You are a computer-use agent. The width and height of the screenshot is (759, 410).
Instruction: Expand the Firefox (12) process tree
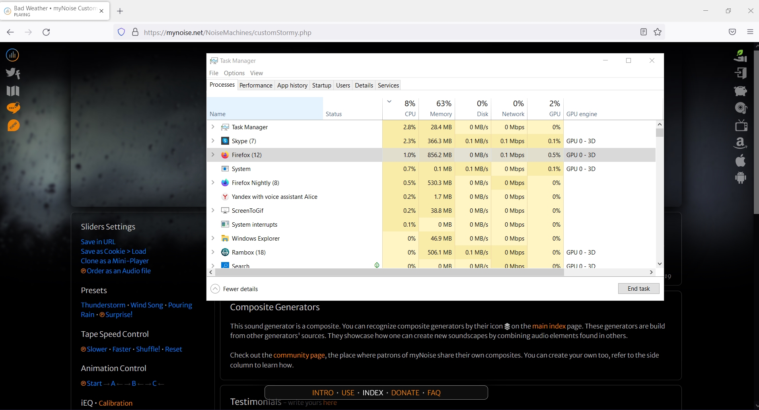[x=214, y=155]
